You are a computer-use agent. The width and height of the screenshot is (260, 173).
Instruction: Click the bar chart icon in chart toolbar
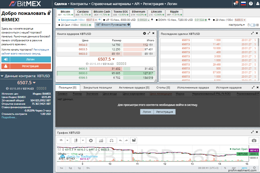pyautogui.click(x=134, y=140)
